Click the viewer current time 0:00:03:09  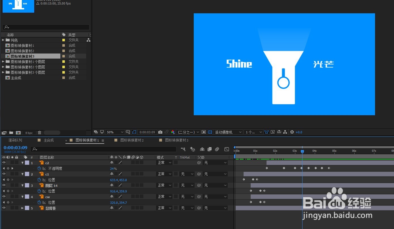point(147,132)
